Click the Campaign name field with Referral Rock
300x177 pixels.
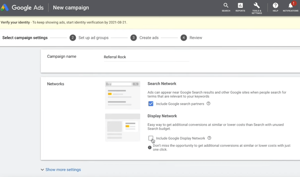coord(146,57)
